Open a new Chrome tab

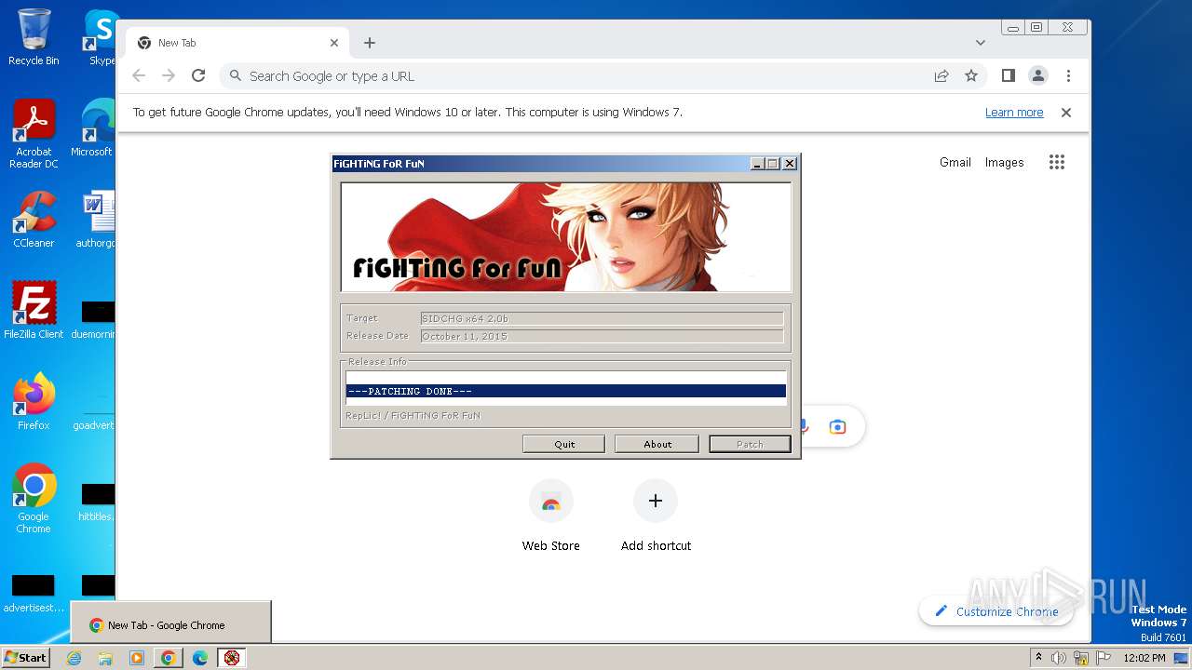[x=370, y=43]
